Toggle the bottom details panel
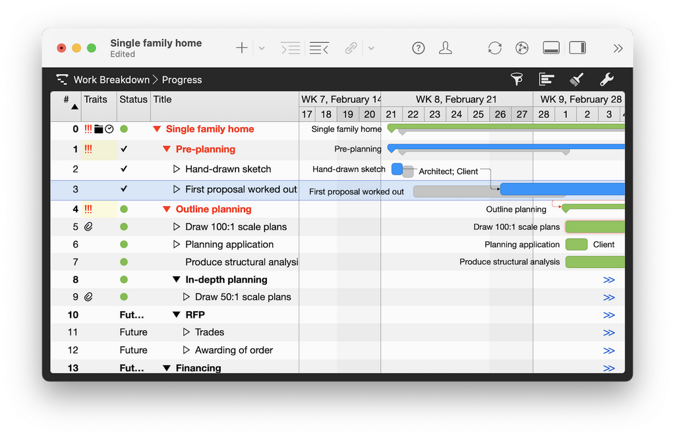This screenshot has height=437, width=675. coord(551,47)
